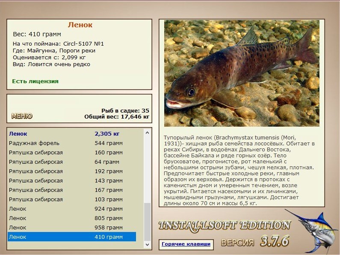Select the Ряпушка сибирская 143 грамм row
The width and height of the screenshot is (340, 255).
click(72, 181)
